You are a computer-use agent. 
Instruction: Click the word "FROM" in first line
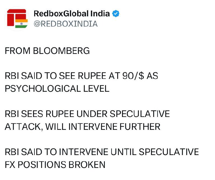point(17,51)
